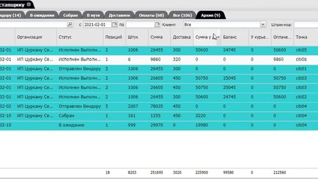Image resolution: width=318 pixels, height=179 pixels.
Task: Select the row with point citi05
Action: coord(159,50)
